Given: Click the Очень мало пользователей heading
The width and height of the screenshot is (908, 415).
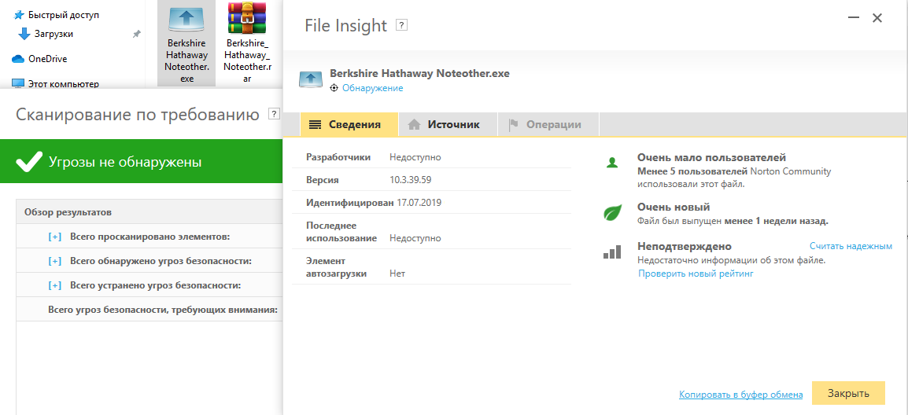Looking at the screenshot, I should coord(711,157).
